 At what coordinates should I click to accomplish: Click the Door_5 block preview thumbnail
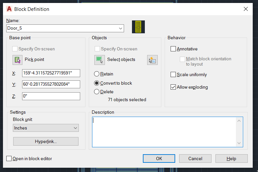(x=138, y=27)
